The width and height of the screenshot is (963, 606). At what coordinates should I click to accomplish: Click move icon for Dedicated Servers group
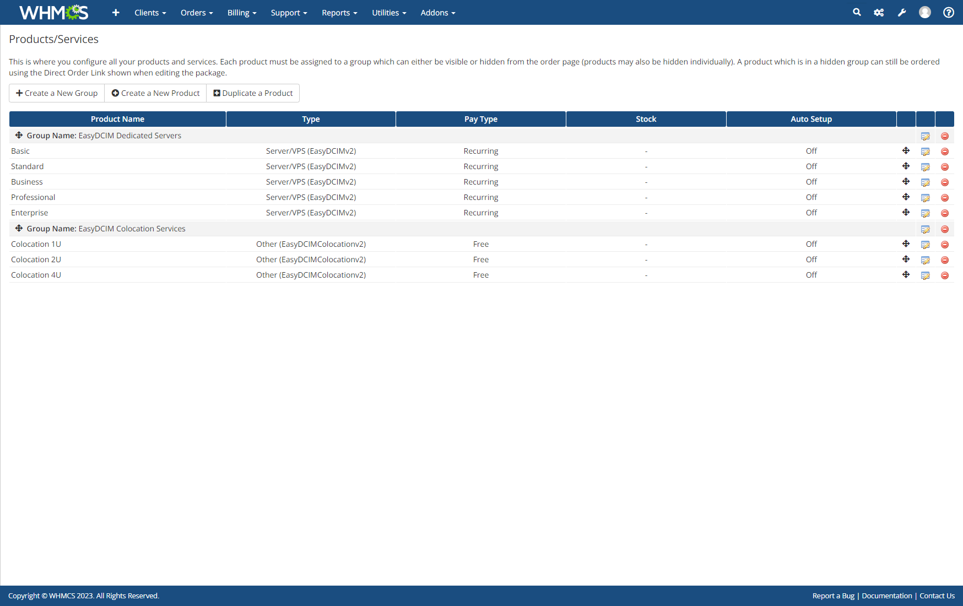coord(19,136)
